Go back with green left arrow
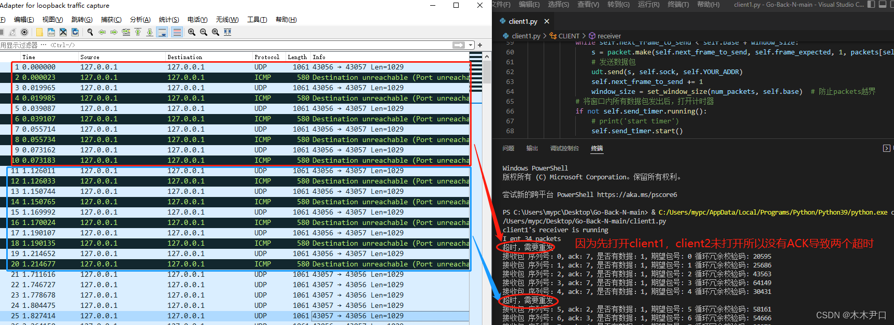 pyautogui.click(x=102, y=32)
